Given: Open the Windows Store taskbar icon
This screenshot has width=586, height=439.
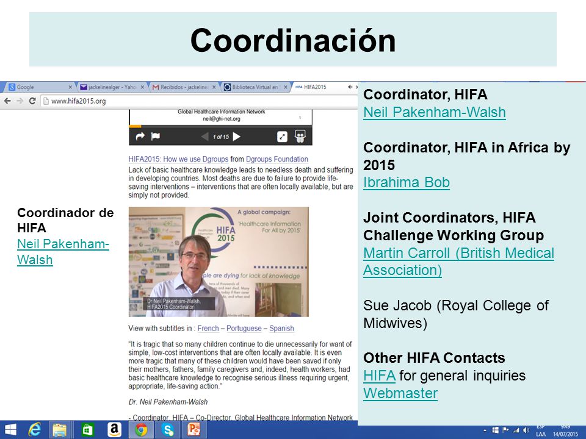Looking at the screenshot, I should coord(87,430).
